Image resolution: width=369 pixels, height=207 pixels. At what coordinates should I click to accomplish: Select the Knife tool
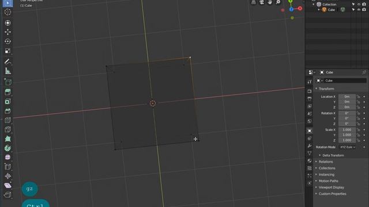7,129
